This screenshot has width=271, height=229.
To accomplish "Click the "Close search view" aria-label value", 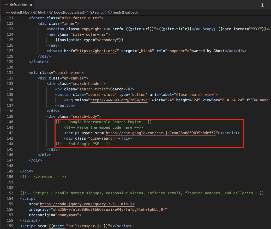I will coord(195,95).
